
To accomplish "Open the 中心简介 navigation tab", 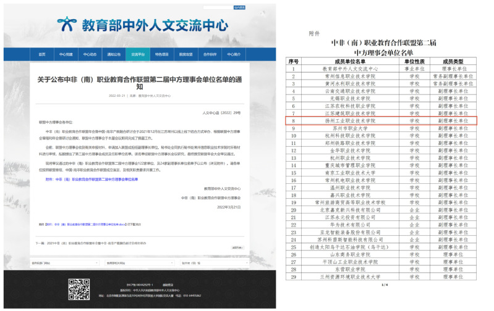I will click(x=233, y=54).
